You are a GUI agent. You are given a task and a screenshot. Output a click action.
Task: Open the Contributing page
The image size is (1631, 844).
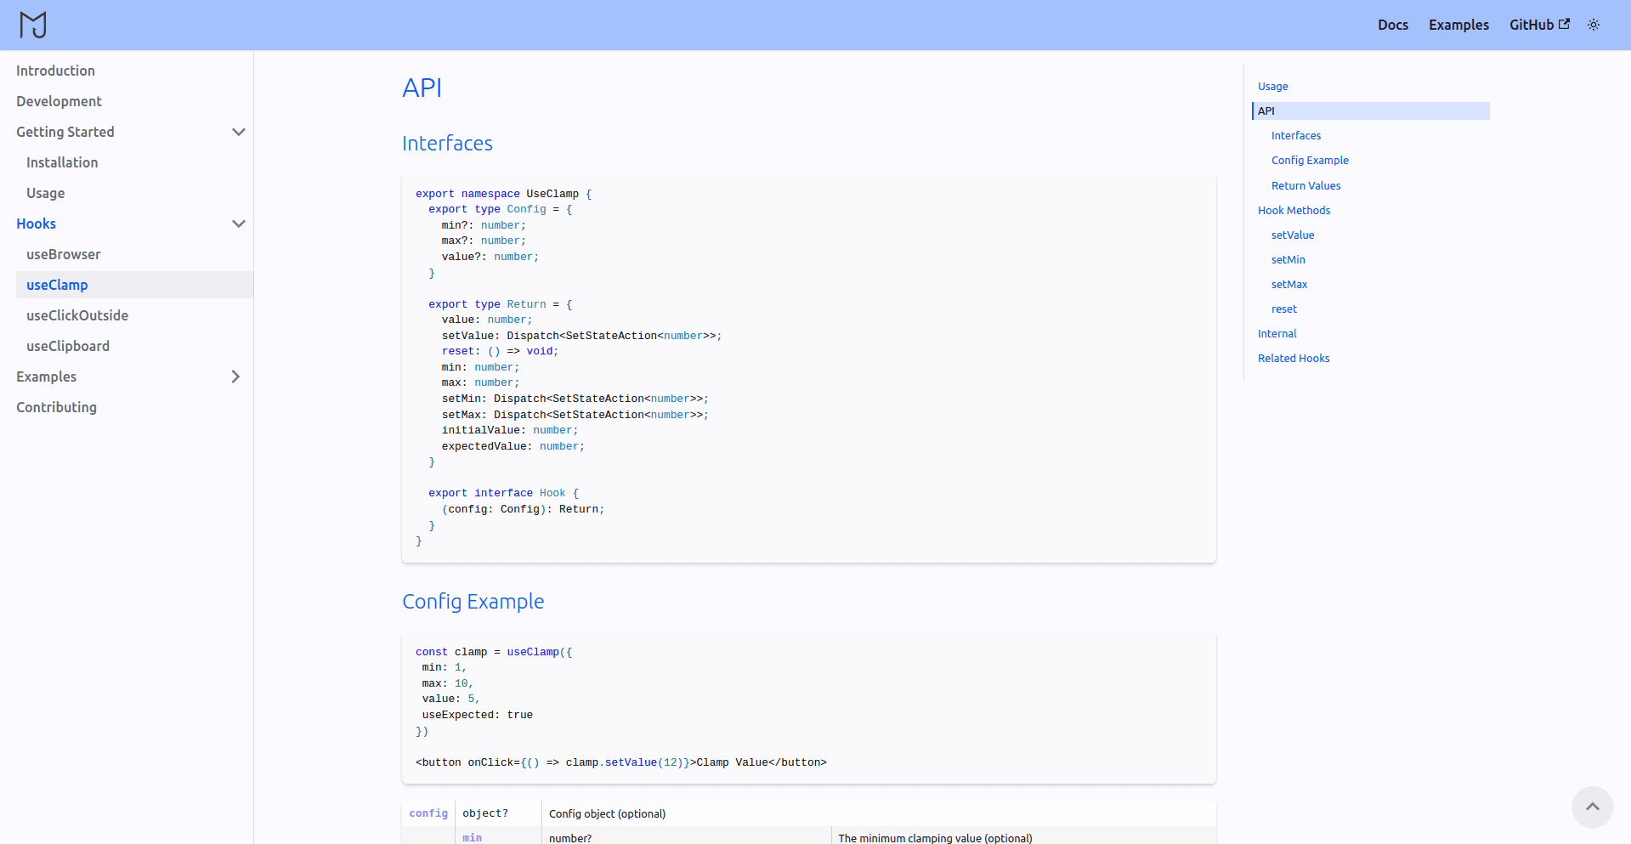click(x=56, y=407)
